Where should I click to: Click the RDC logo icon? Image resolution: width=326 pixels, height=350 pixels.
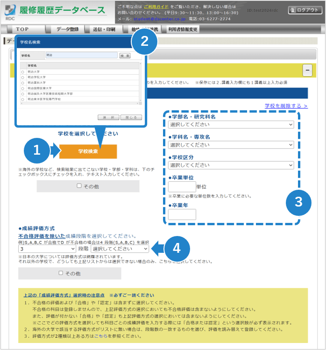click(10, 12)
